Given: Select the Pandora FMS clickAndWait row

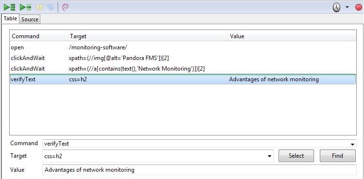Looking at the screenshot, I should click(183, 58).
